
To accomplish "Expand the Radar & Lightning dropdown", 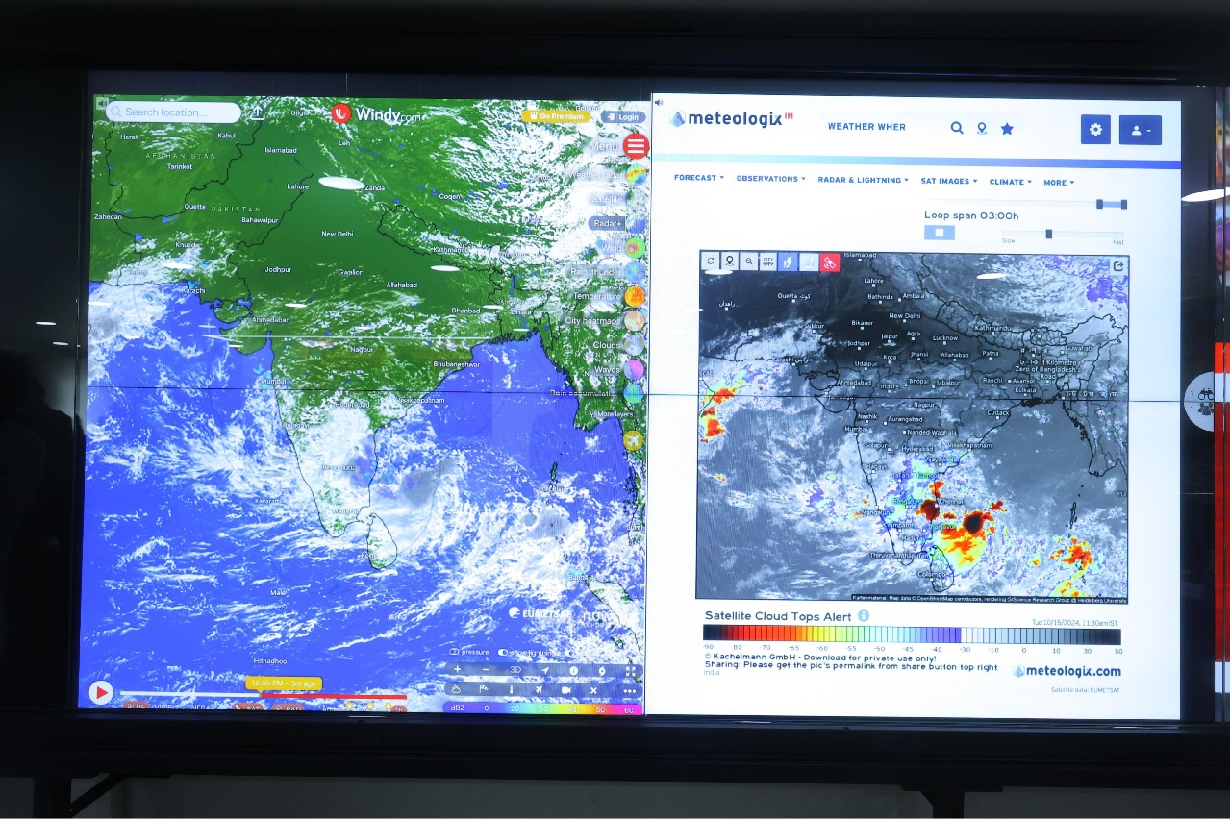I will pyautogui.click(x=863, y=180).
